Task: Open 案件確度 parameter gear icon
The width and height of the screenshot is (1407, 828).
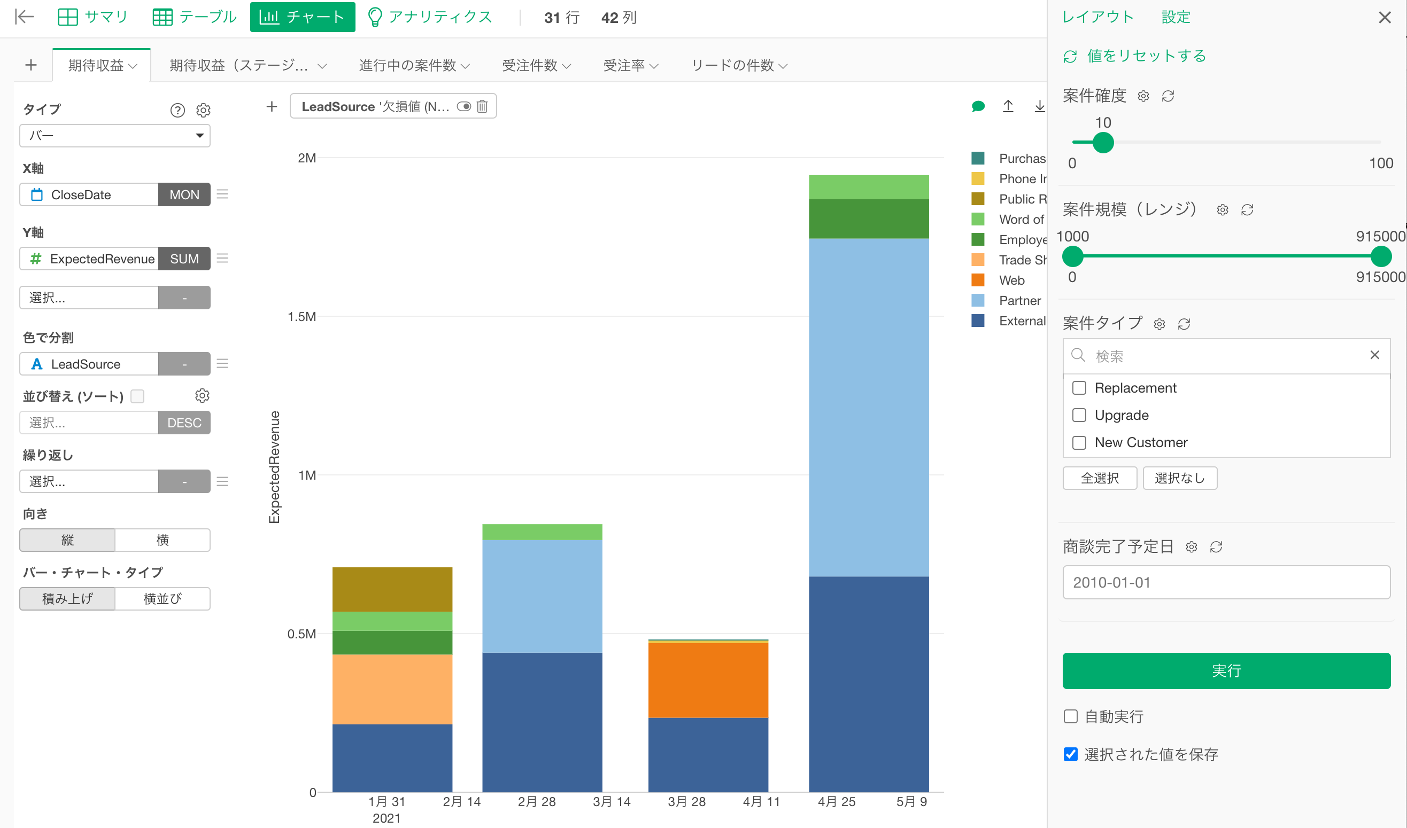Action: (1143, 96)
